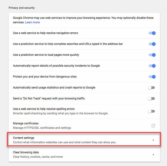Open the Clear browsing data row
Screen dimensions: 167x166
click(x=84, y=155)
